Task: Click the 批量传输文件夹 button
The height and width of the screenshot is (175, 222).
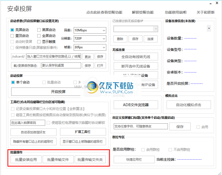Action: coord(90,160)
